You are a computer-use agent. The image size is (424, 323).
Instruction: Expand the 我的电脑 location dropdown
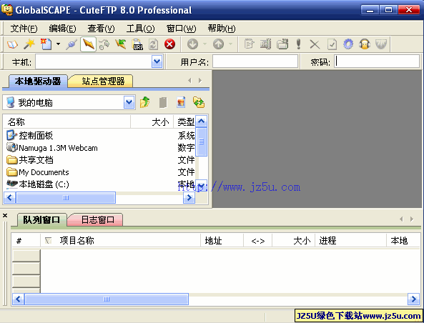[129, 102]
